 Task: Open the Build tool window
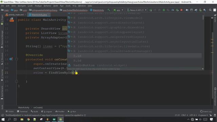[x=34, y=111]
